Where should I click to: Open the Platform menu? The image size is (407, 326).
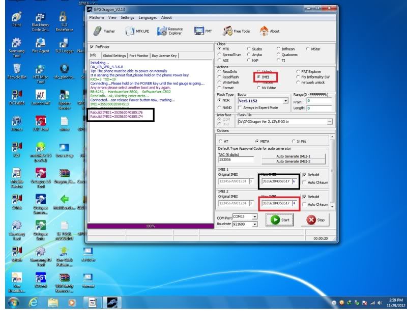tap(97, 17)
